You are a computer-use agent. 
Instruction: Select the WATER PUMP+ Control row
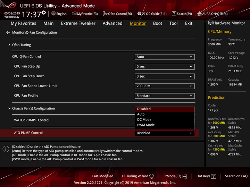click(32, 120)
